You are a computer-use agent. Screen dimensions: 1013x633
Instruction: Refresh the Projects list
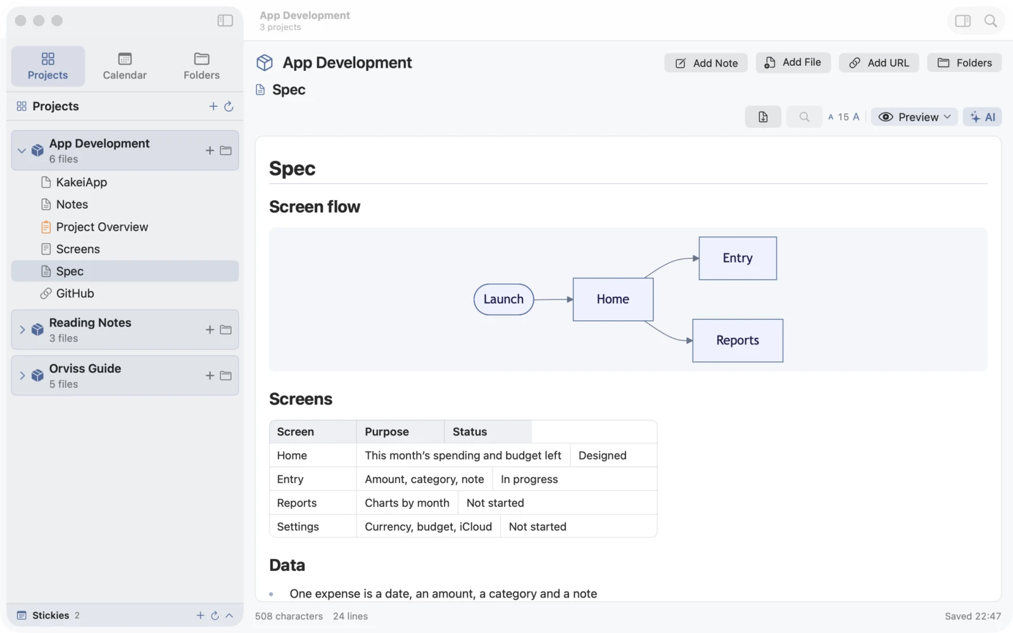coord(229,106)
